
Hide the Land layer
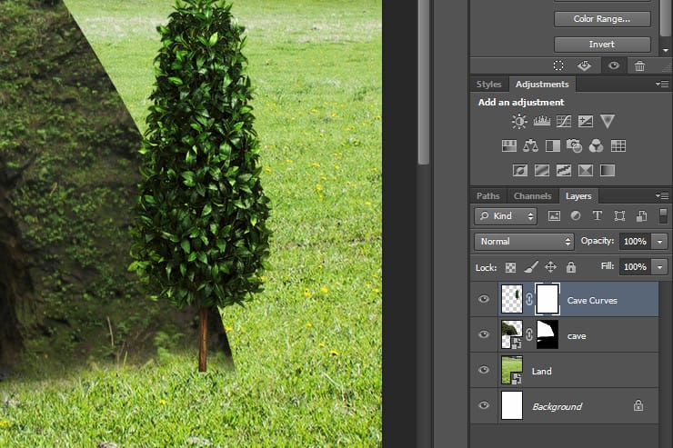click(x=484, y=370)
